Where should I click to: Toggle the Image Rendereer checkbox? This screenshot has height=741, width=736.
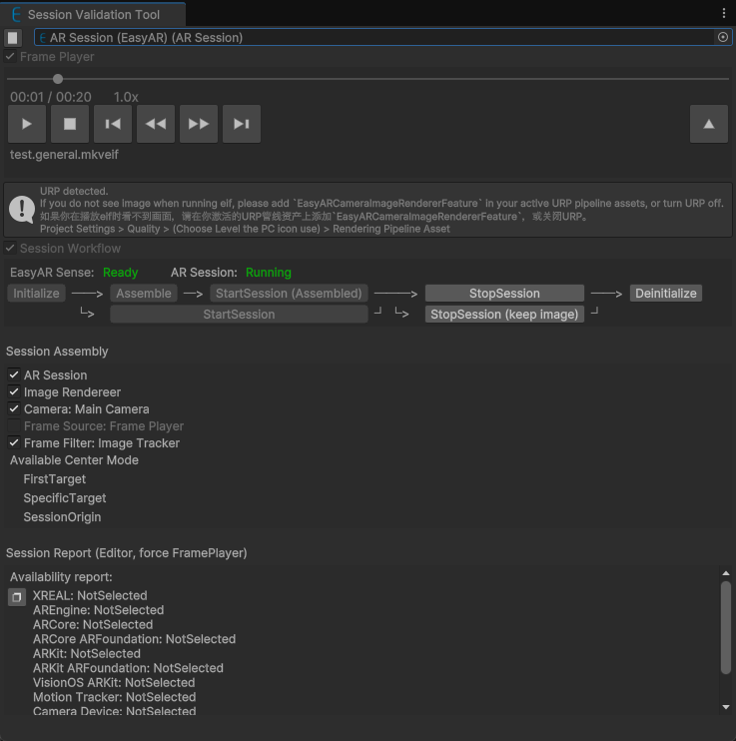(14, 392)
